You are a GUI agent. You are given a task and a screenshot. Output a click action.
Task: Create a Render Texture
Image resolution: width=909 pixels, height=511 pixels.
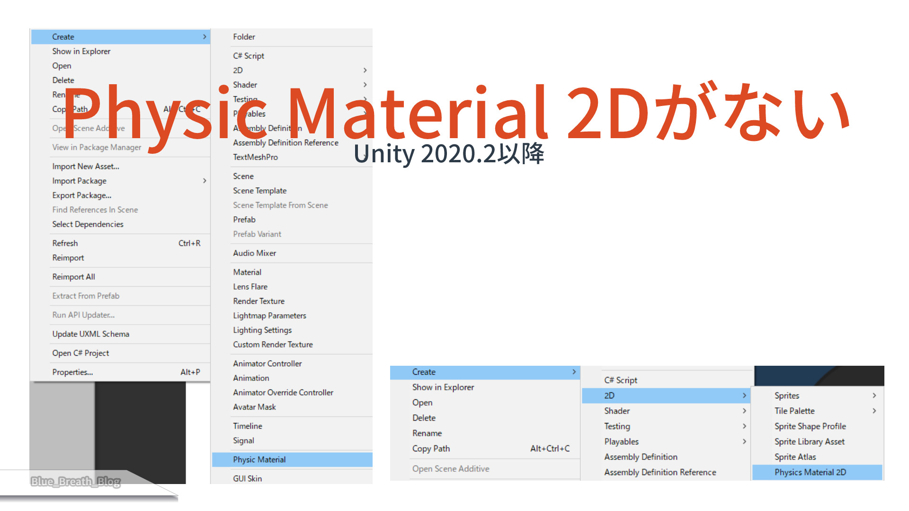point(259,301)
